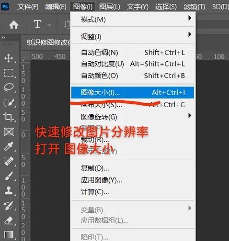
Task: Open the 图层(L) menu
Action: [110, 7]
